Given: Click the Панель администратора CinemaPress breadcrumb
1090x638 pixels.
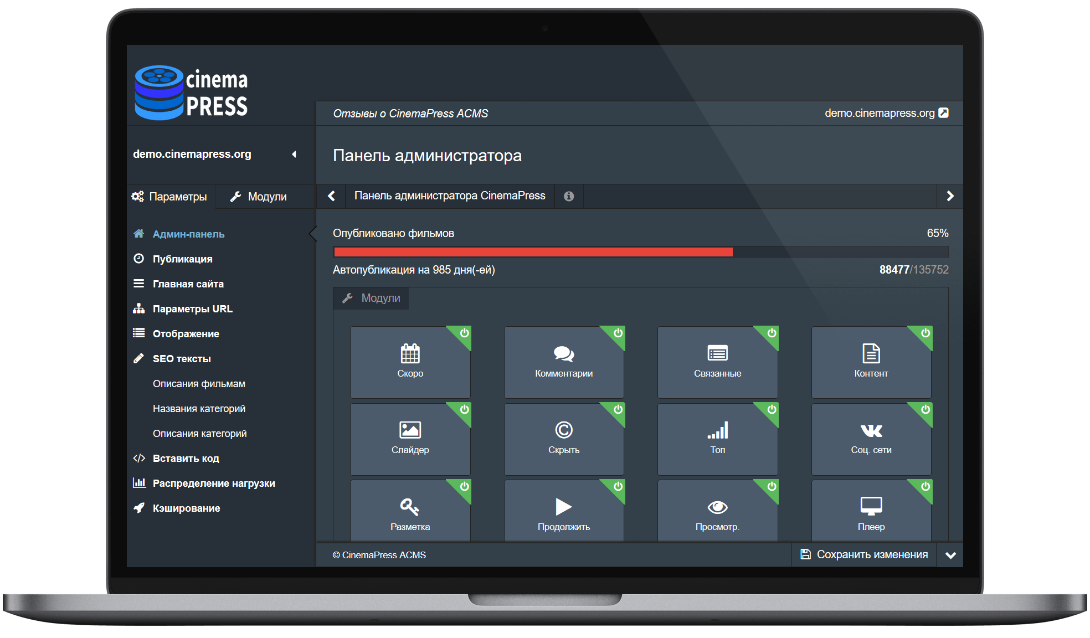Looking at the screenshot, I should click(x=450, y=196).
